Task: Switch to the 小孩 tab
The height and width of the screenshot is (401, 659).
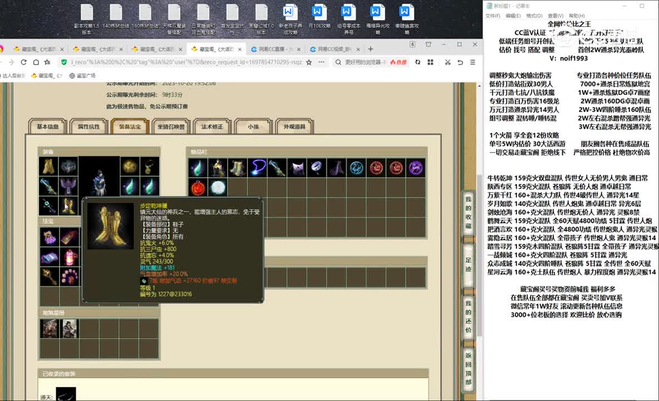Action: (253, 126)
